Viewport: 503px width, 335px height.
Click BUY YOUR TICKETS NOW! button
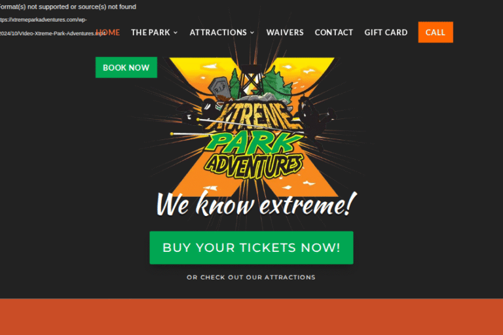pyautogui.click(x=251, y=247)
